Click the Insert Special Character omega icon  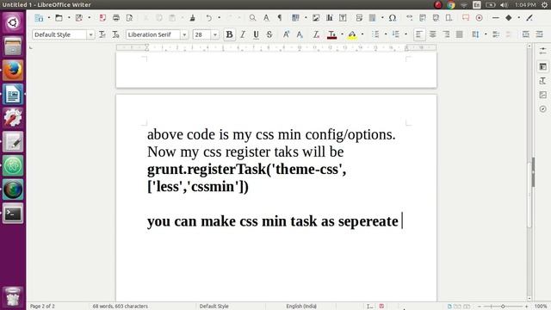pyautogui.click(x=393, y=18)
